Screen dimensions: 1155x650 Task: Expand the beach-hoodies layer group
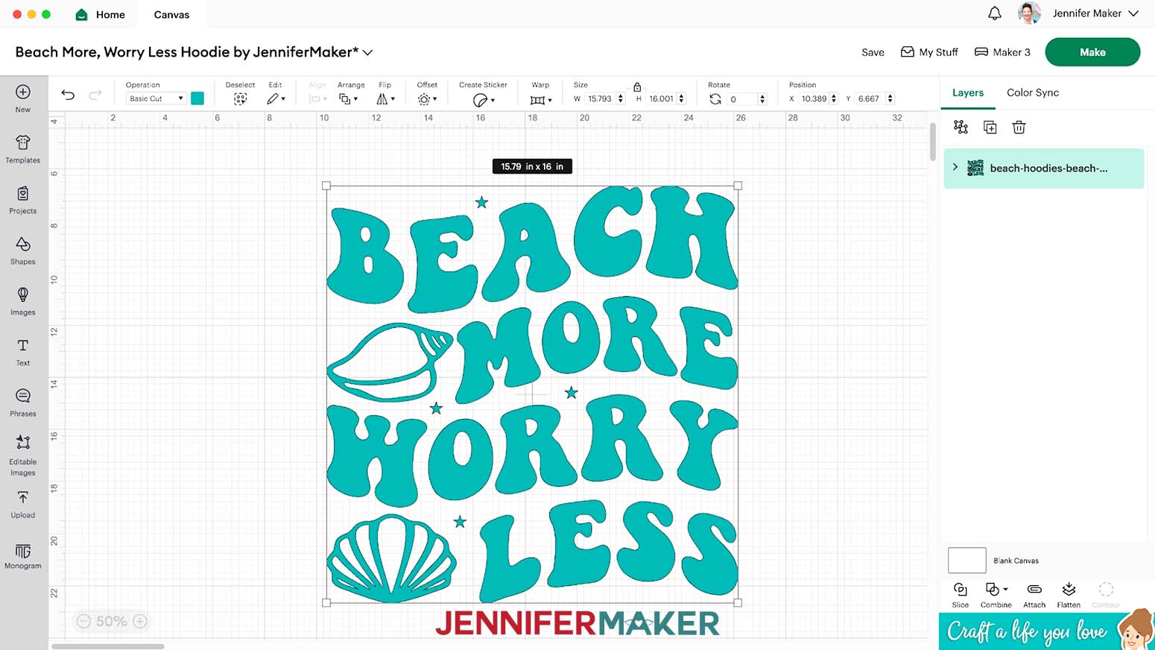[955, 168]
